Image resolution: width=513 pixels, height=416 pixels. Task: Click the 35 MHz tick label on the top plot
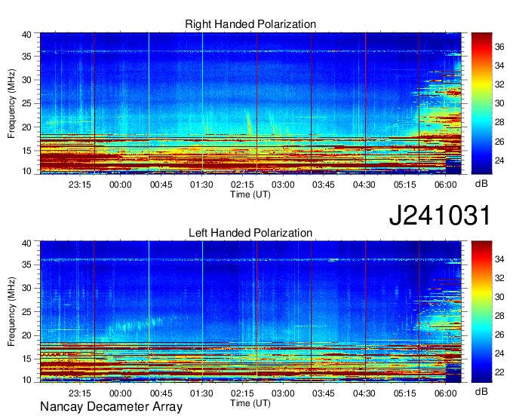pos(26,57)
